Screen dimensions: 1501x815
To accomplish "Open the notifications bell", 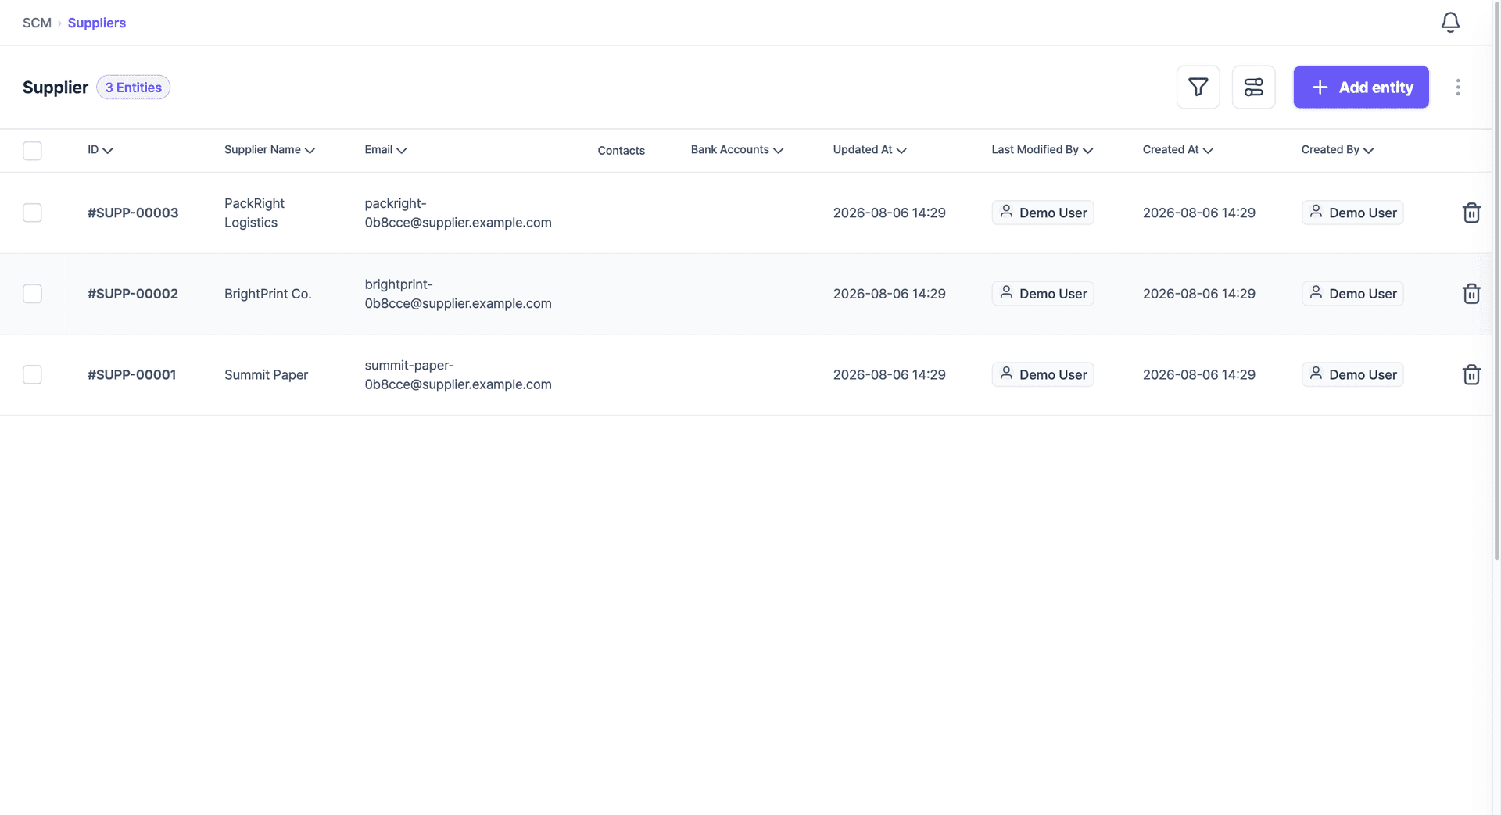I will coord(1450,23).
